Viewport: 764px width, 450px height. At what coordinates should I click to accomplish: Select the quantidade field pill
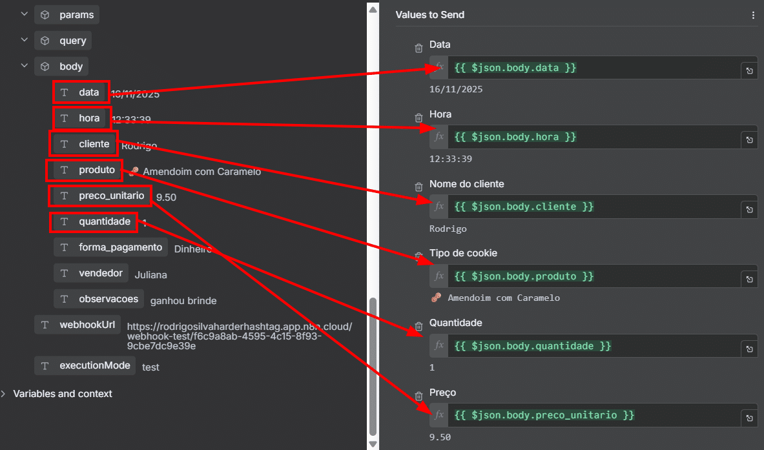point(94,221)
